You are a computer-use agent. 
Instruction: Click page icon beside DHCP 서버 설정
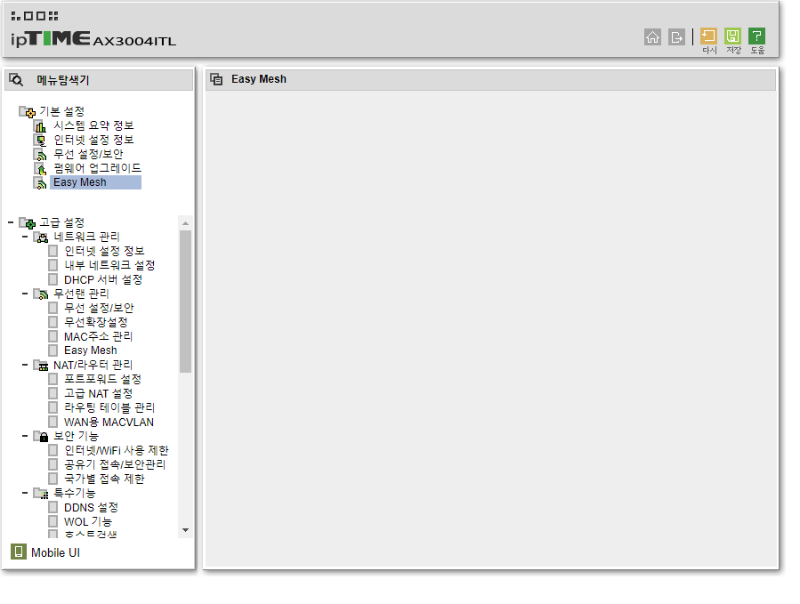pyautogui.click(x=53, y=279)
